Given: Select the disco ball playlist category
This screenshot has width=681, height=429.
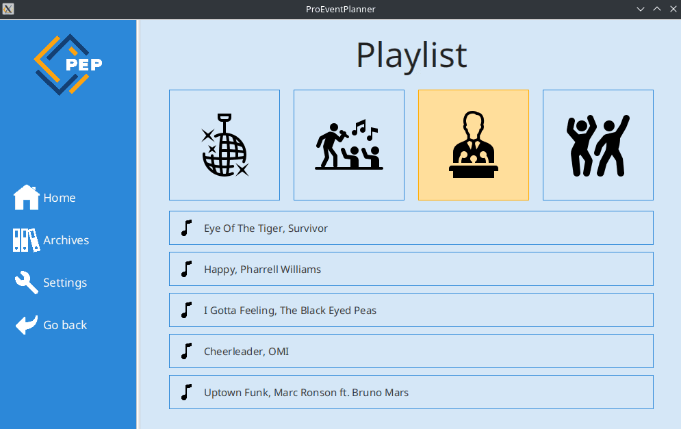Looking at the screenshot, I should click(224, 145).
